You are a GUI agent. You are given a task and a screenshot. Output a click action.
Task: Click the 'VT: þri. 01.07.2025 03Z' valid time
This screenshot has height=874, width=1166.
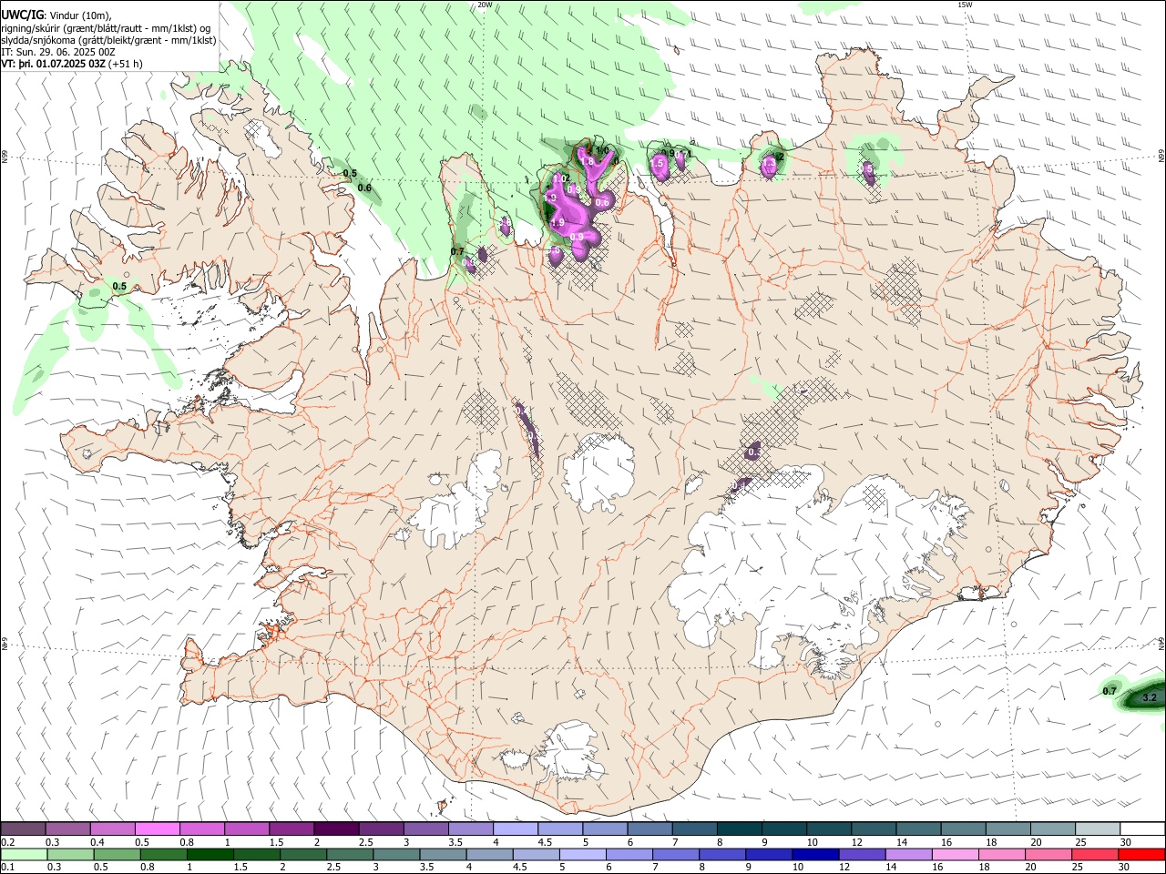(53, 64)
